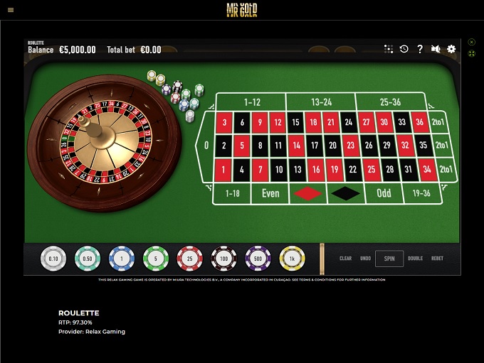
Task: Close the game with the green X icon
Action: tap(471, 42)
